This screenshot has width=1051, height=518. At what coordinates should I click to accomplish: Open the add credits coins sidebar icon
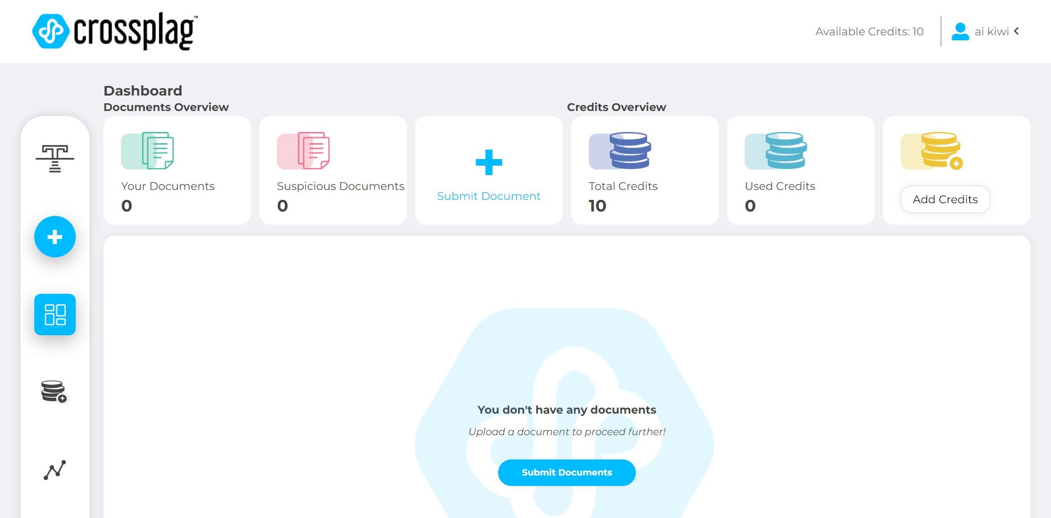coord(54,392)
